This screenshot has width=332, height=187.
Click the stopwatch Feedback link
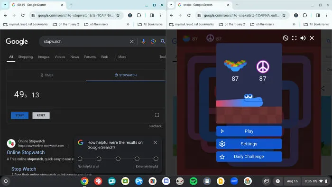click(155, 126)
